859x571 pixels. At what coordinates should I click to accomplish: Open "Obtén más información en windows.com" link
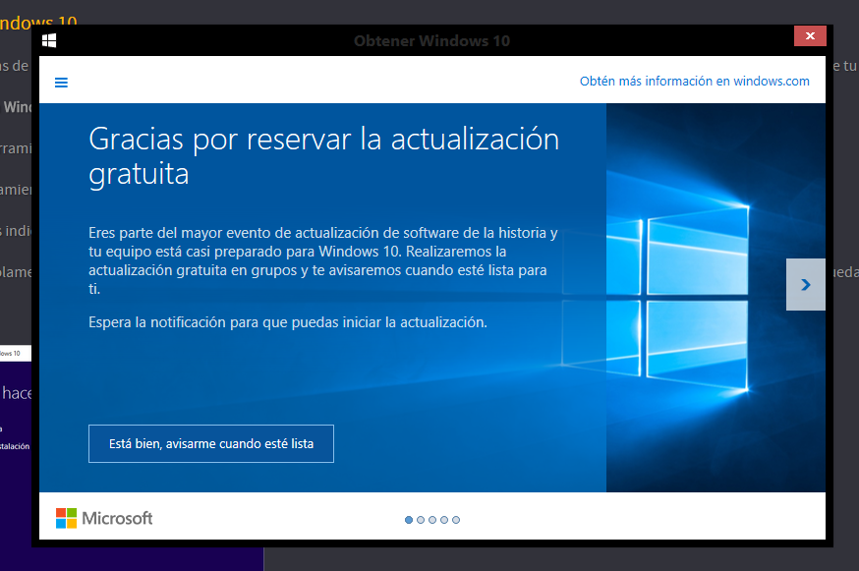coord(694,82)
